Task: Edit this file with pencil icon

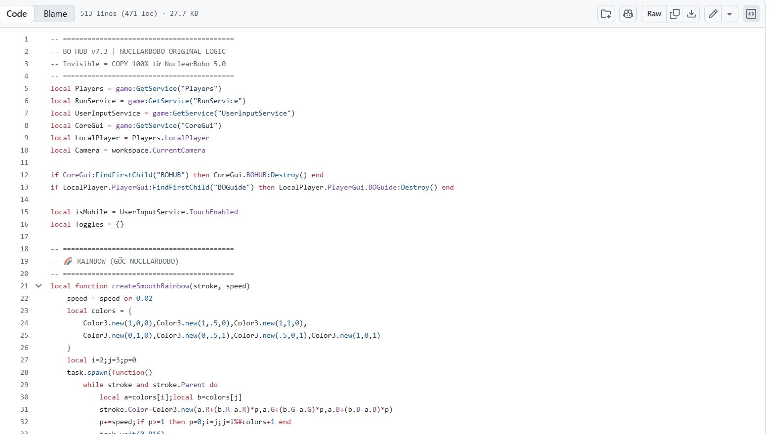Action: (x=713, y=14)
